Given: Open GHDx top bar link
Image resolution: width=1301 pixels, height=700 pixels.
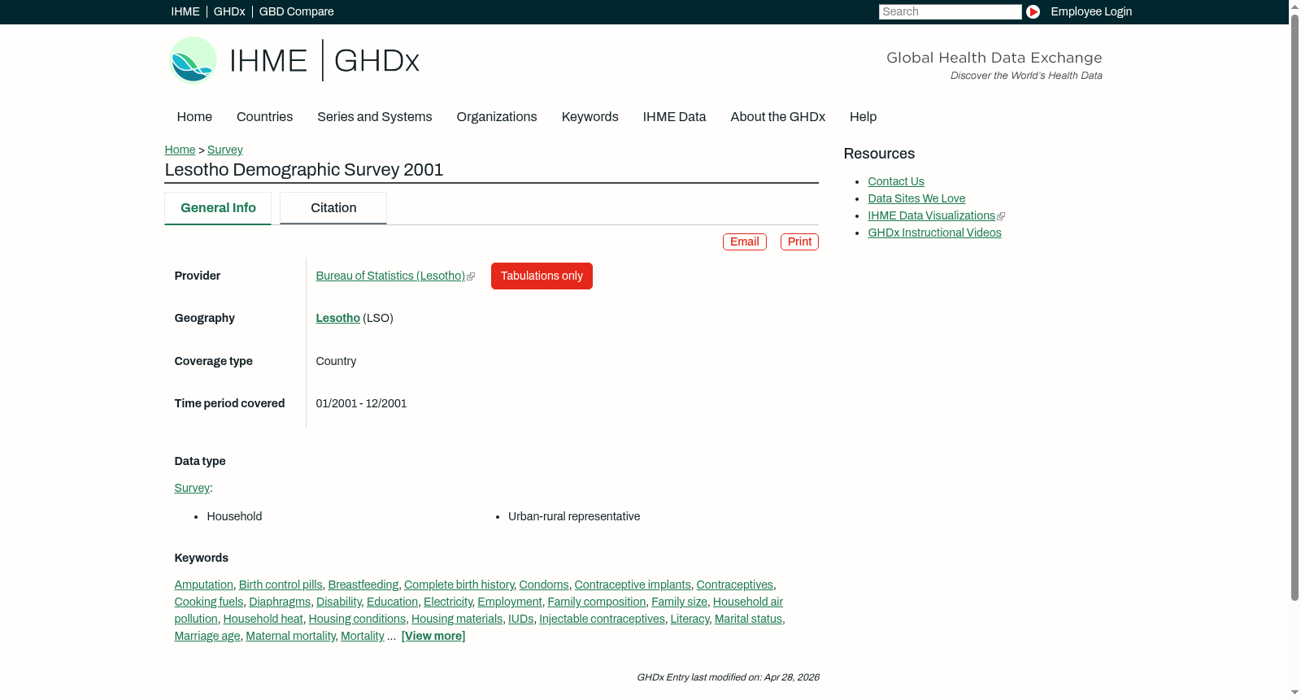Looking at the screenshot, I should [x=229, y=11].
